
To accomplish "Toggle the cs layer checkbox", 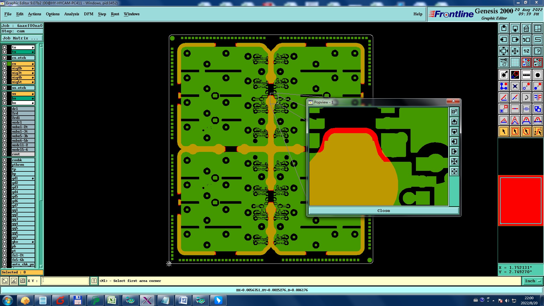I will point(5,64).
